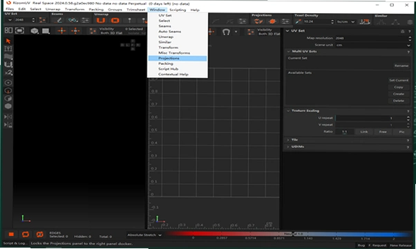
Task: Toggle the Link ratio button in Texture Scaling
Action: click(363, 132)
